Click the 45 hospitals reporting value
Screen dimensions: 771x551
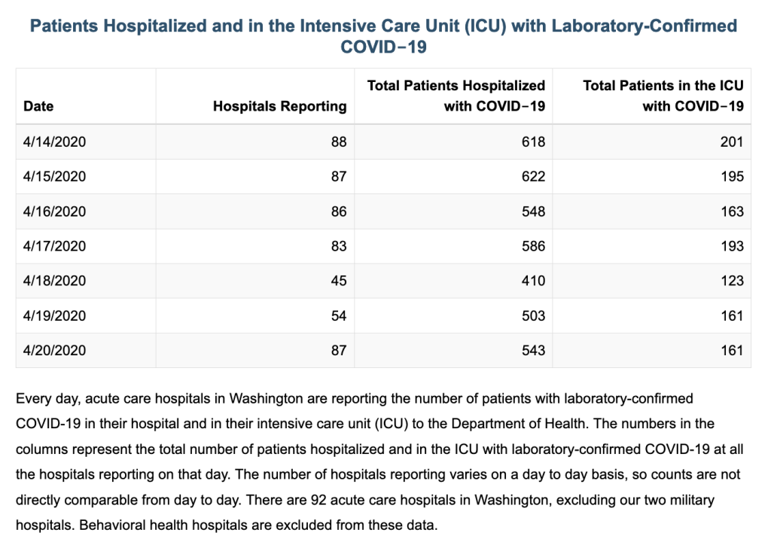pos(339,281)
